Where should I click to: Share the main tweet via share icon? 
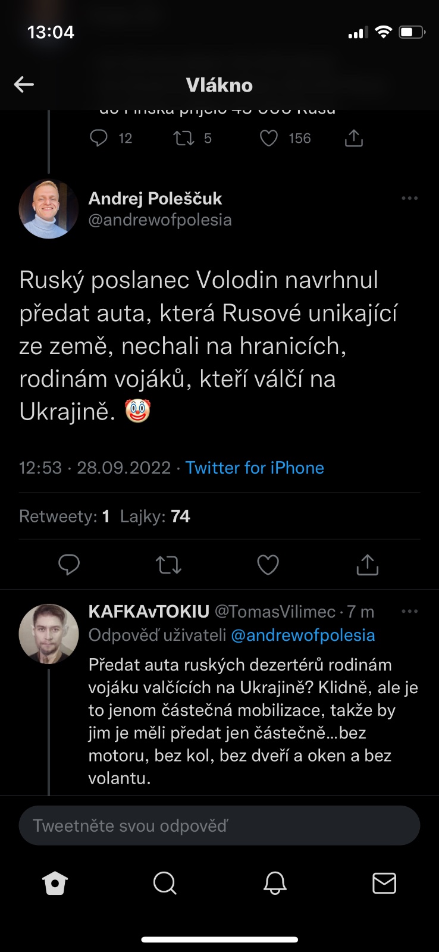[367, 565]
